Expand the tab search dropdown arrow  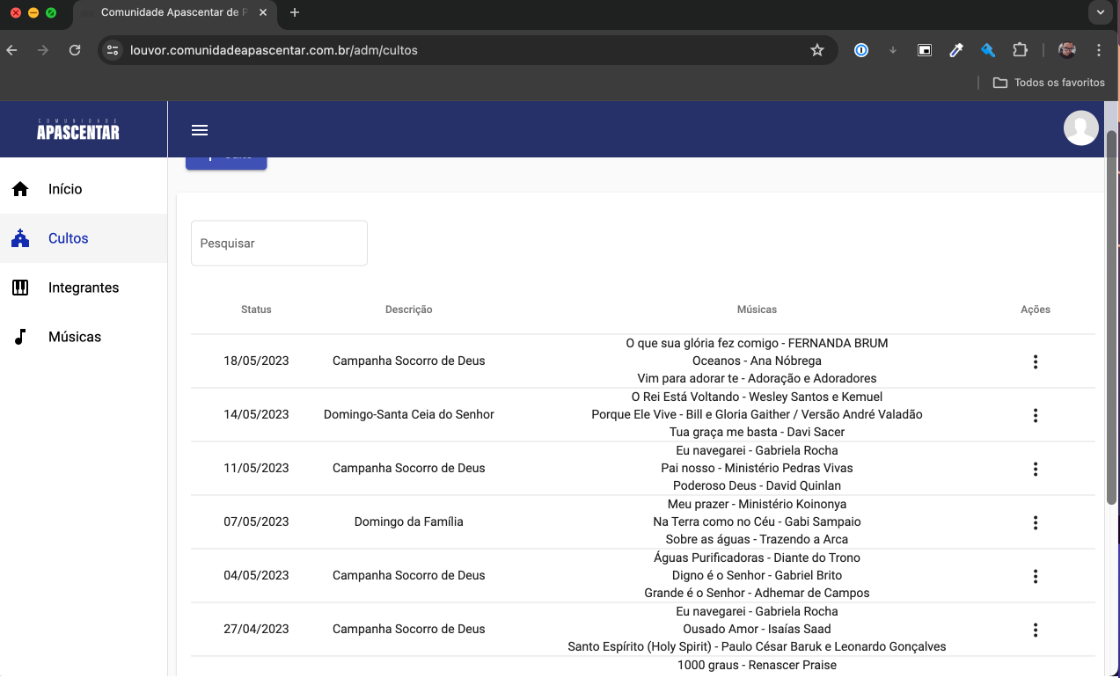click(x=1100, y=12)
